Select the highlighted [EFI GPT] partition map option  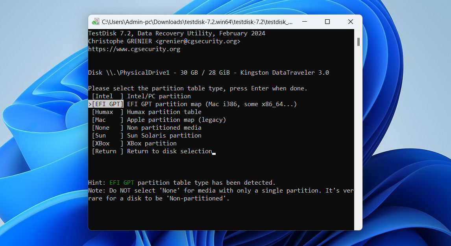(193, 104)
